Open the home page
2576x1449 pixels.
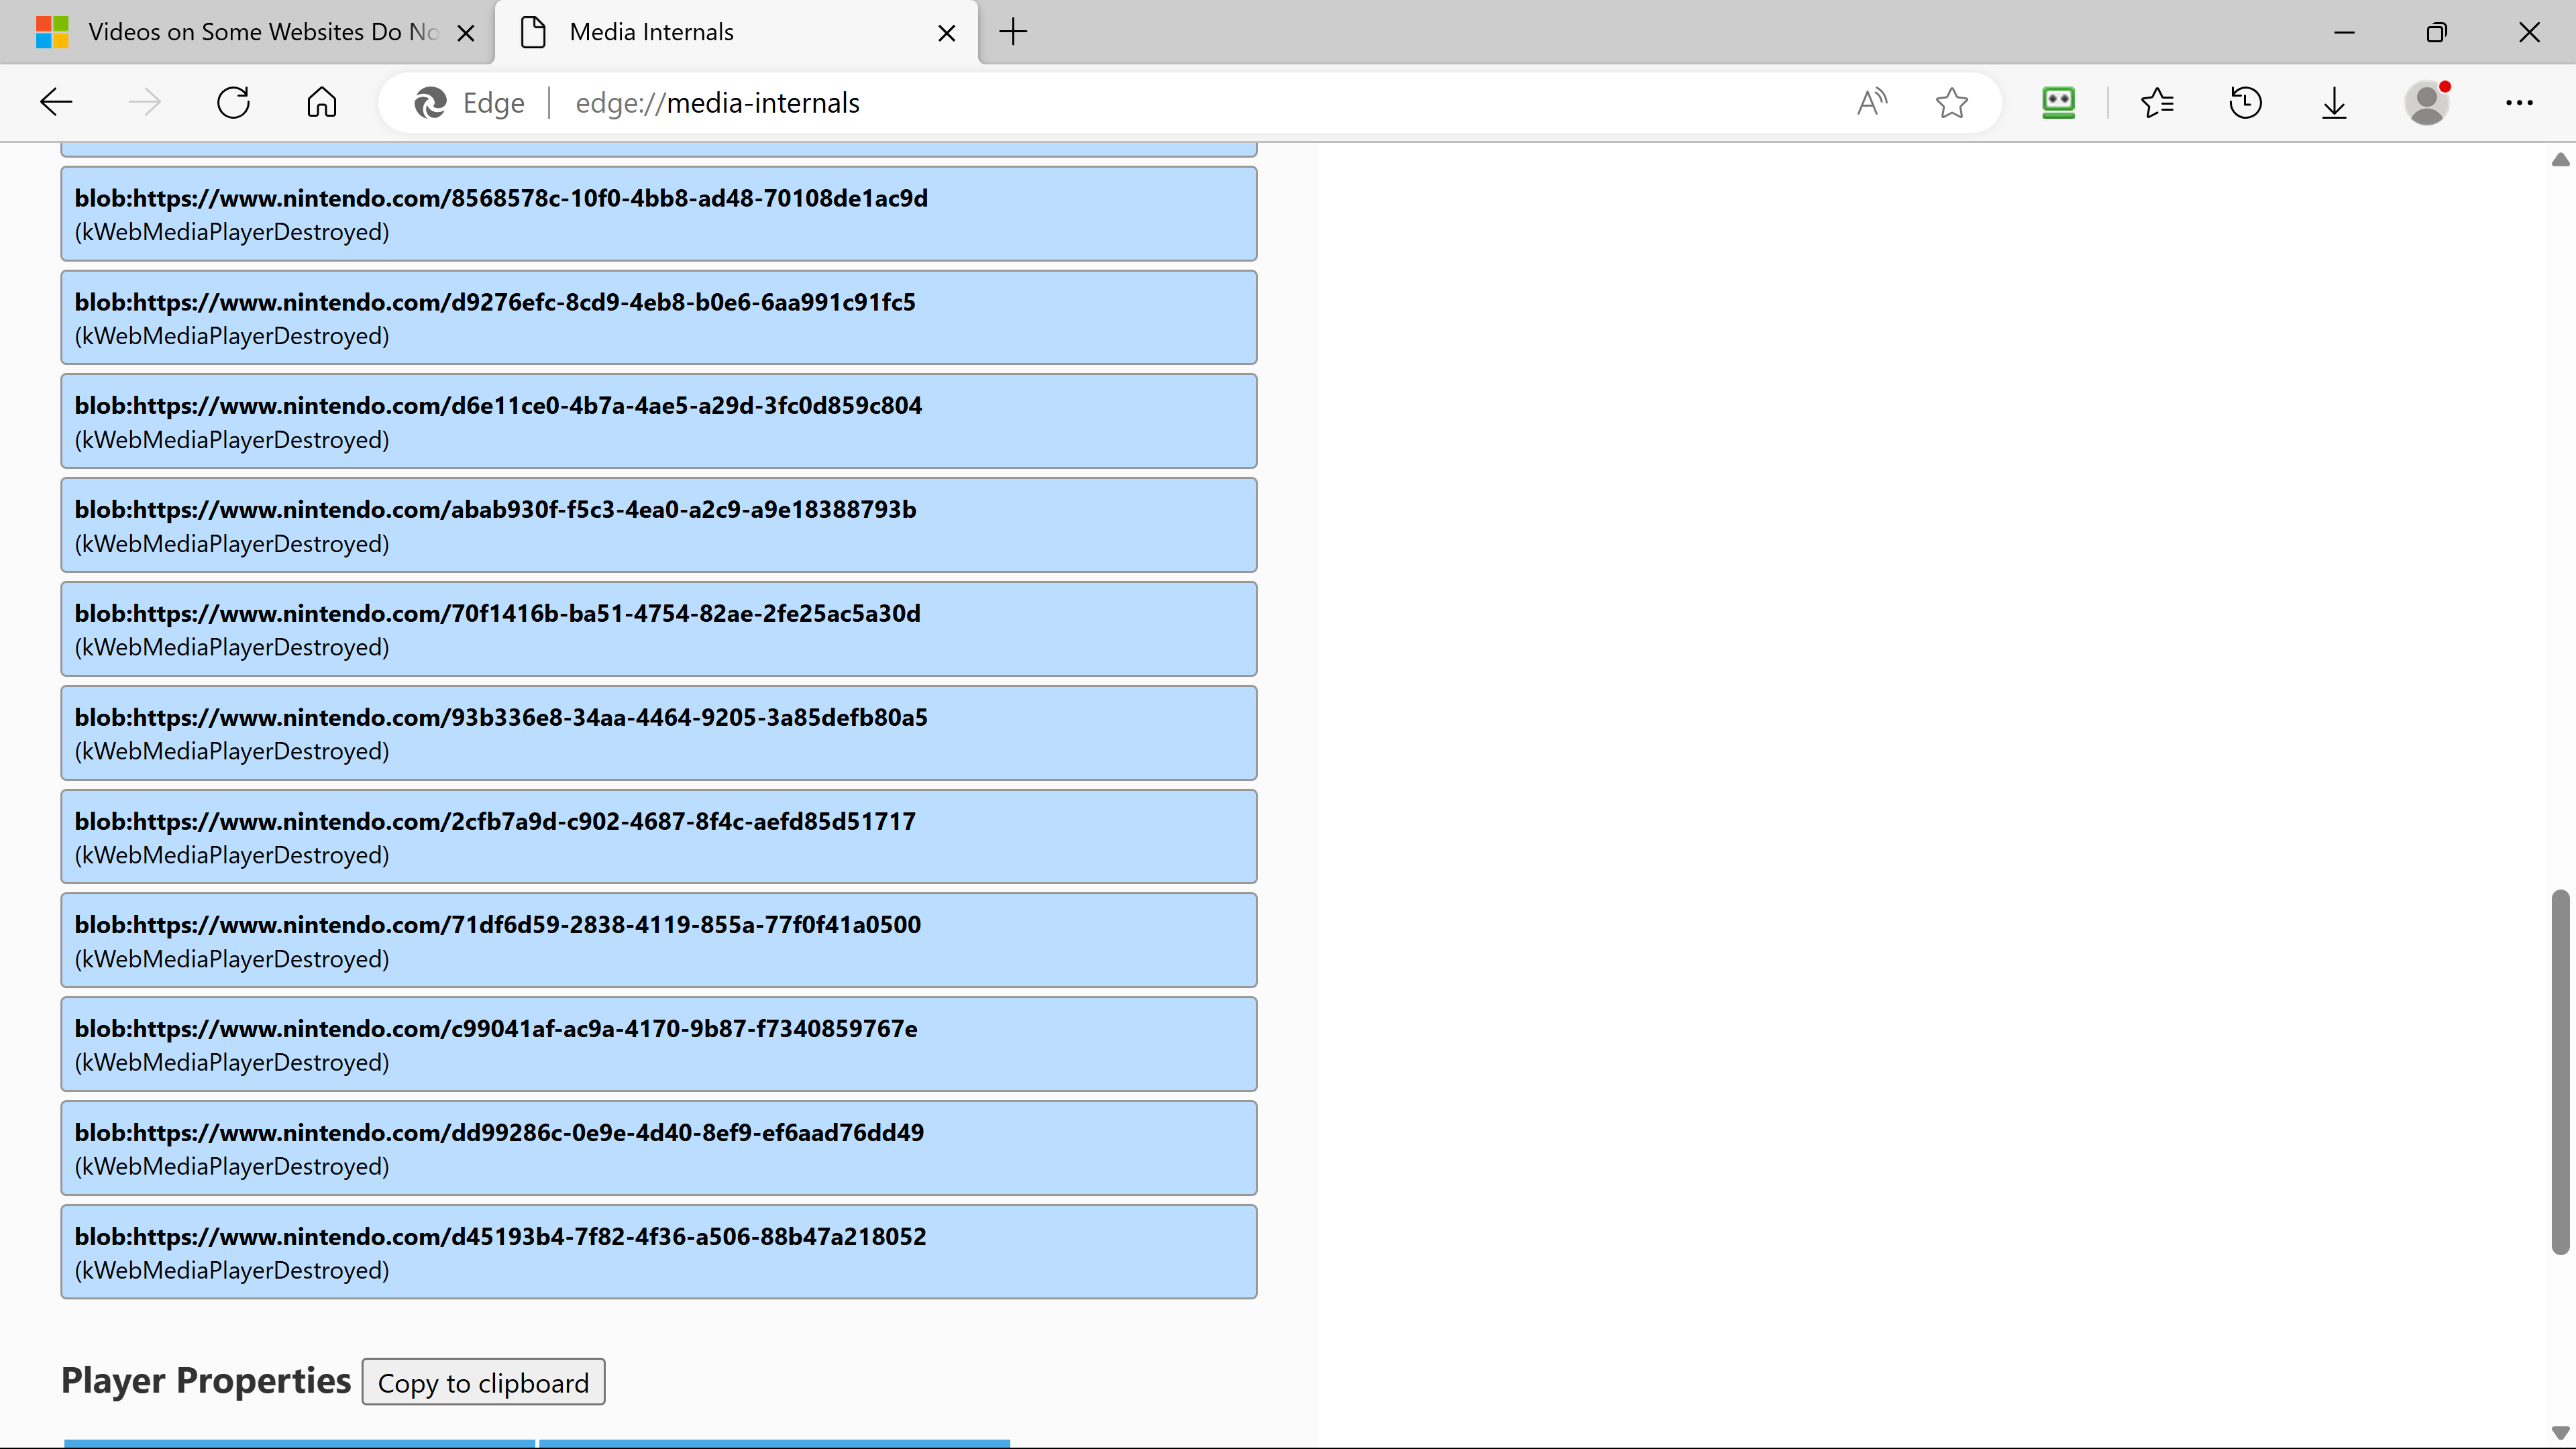(321, 102)
